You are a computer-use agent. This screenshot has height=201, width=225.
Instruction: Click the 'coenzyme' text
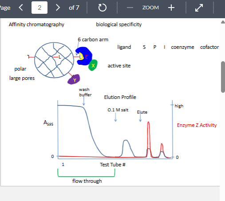182,47
